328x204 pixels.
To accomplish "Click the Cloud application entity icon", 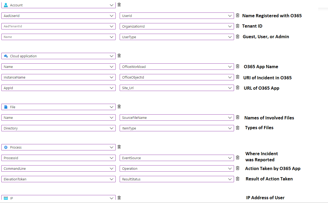I will point(6,56).
